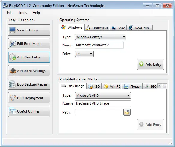
Task: Open BCD Backup/Repair database icon
Action: pyautogui.click(x=12, y=84)
